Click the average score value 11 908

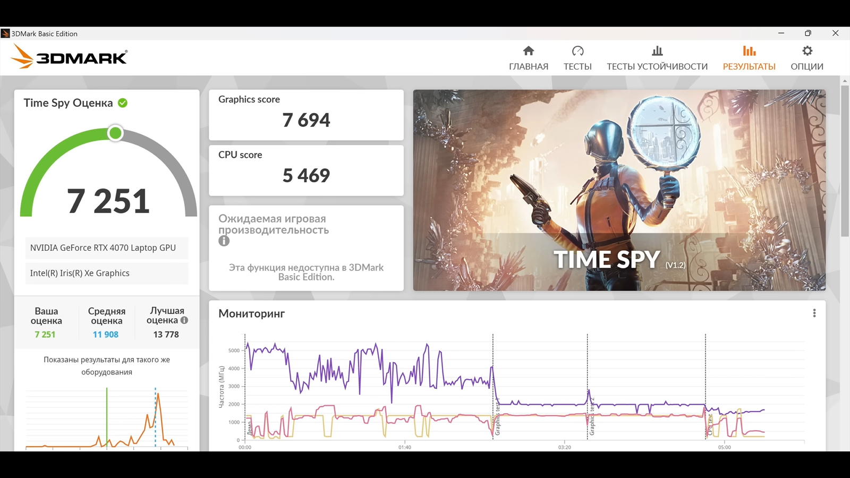tap(106, 335)
